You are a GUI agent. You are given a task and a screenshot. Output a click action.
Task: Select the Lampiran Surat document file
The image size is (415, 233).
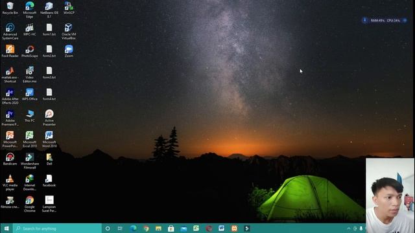click(x=49, y=204)
